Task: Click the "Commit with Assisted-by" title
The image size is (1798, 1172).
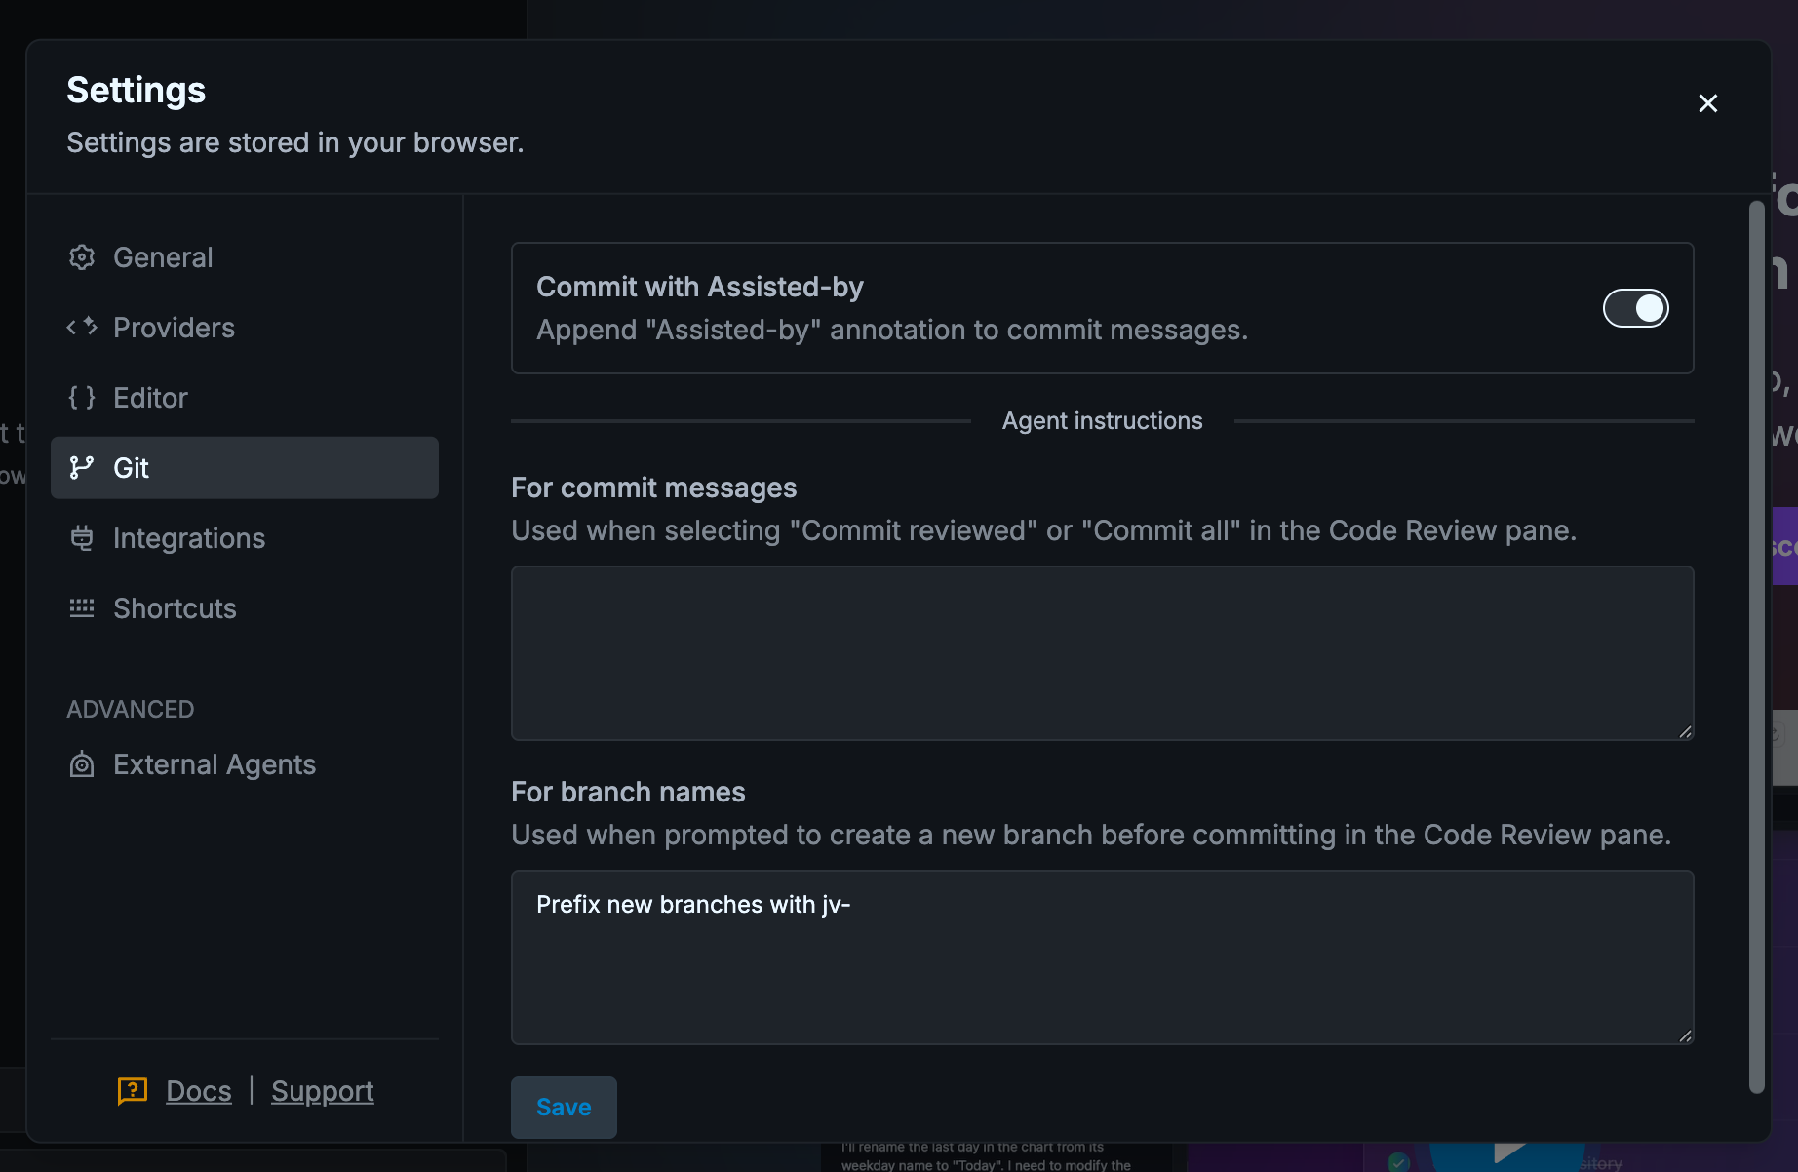Action: (x=700, y=287)
